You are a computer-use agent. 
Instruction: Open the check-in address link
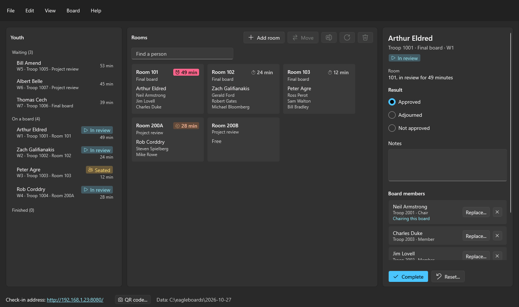75,300
